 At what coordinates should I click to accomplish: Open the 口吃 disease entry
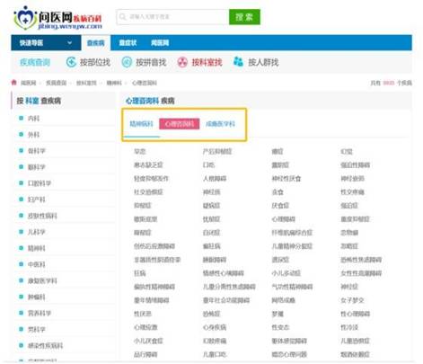[208, 164]
